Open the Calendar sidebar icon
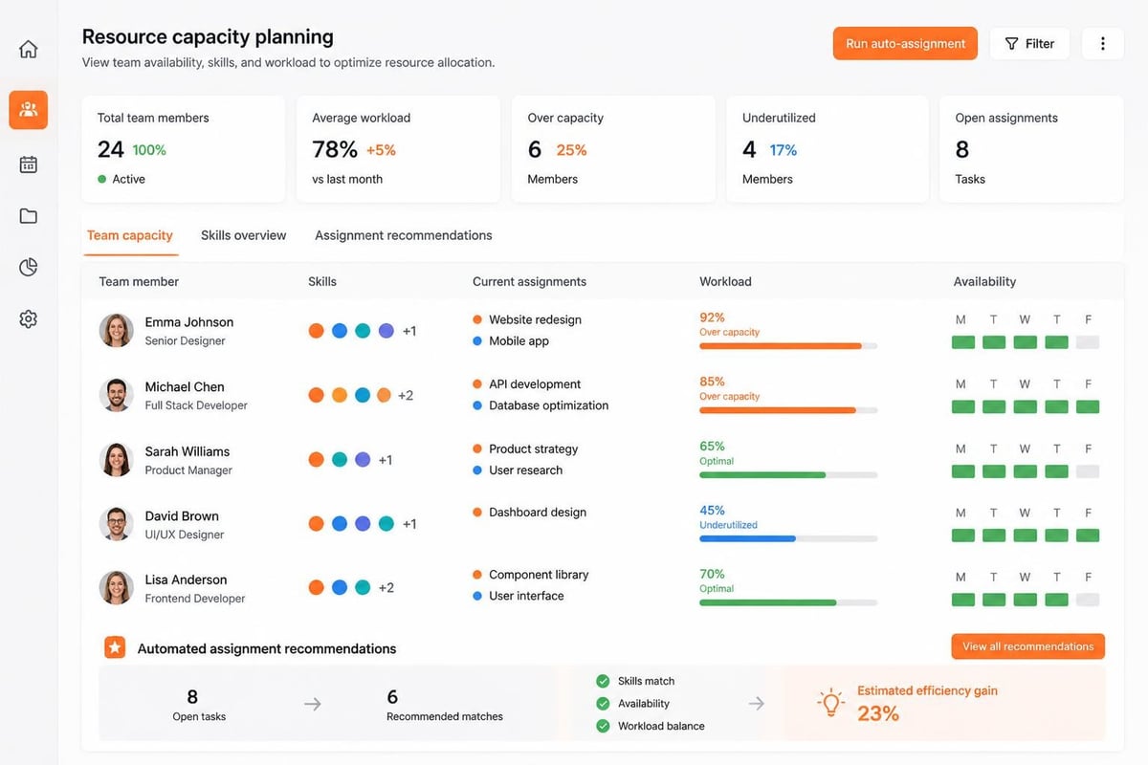The height and width of the screenshot is (765, 1148). click(29, 164)
